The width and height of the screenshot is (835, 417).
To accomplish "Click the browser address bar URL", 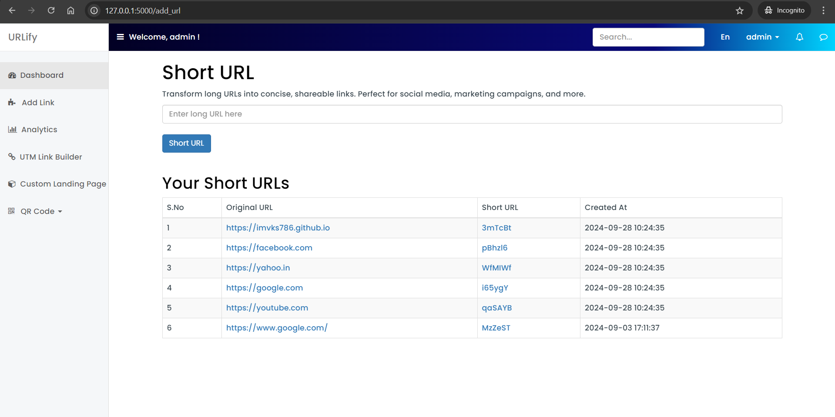I will 143,10.
